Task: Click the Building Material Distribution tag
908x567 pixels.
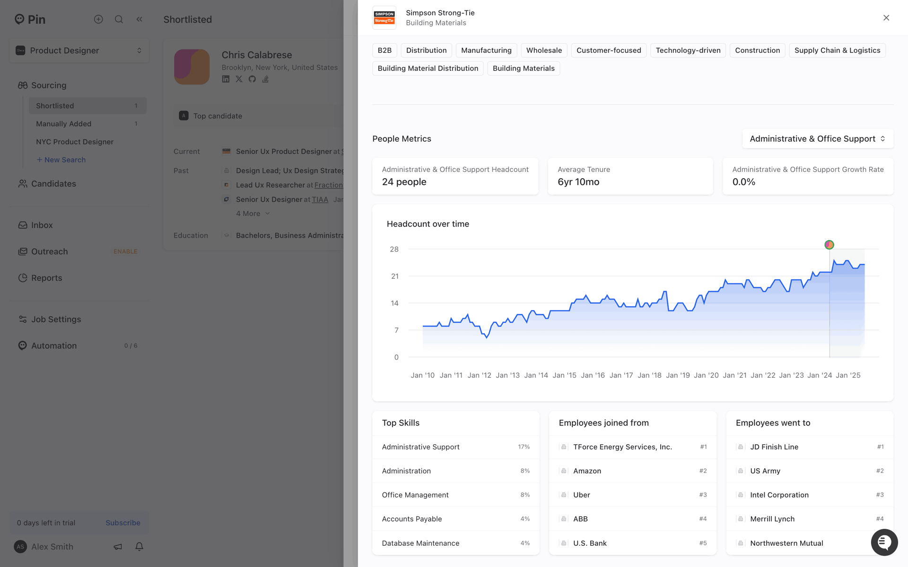Action: 428,68
